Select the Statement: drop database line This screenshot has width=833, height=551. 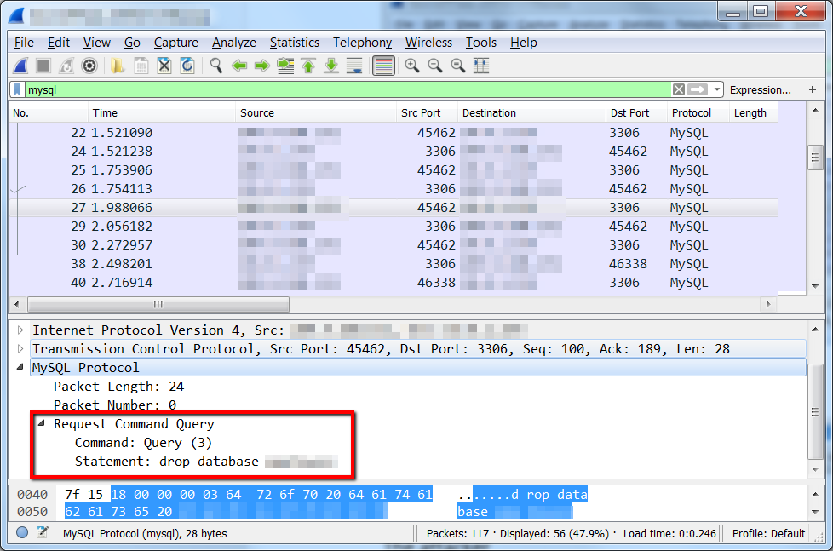[206, 462]
